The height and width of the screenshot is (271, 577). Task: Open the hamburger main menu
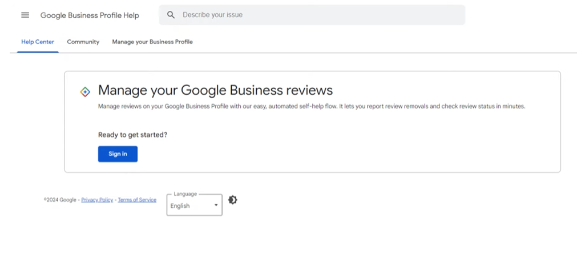click(25, 15)
